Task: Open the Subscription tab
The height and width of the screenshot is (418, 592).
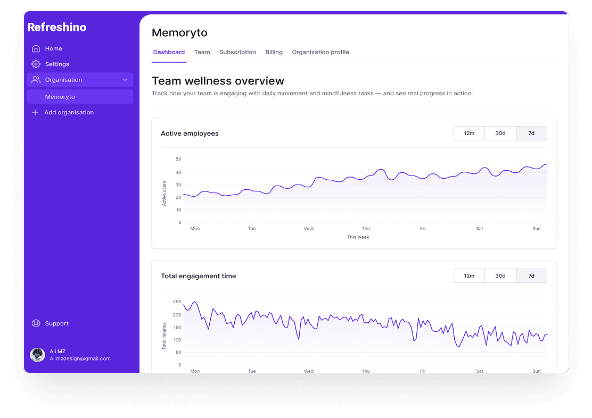Action: click(x=237, y=52)
